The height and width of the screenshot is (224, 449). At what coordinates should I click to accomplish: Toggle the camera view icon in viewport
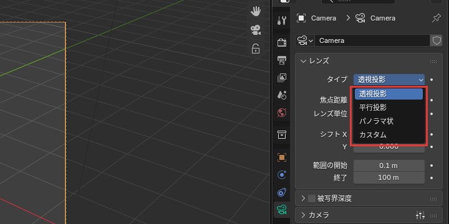pyautogui.click(x=256, y=30)
